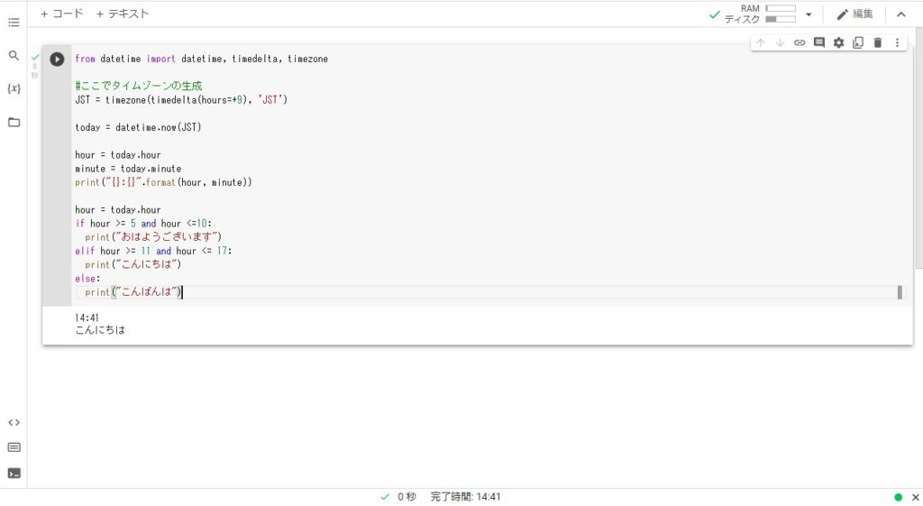This screenshot has height=506, width=923.
Task: Expand the RAM/disk runtime dropdown arrow
Action: [809, 14]
